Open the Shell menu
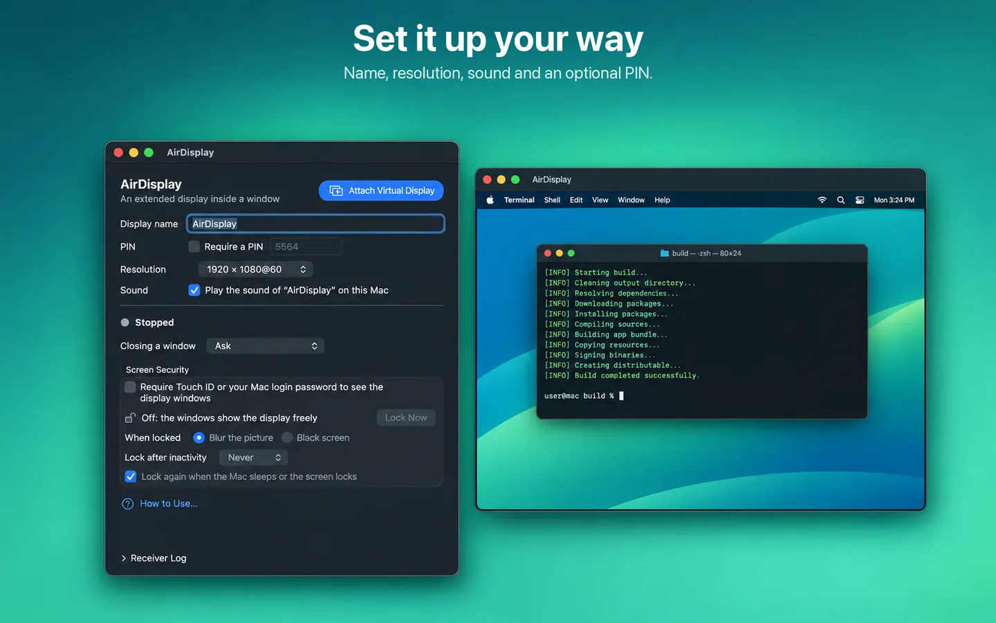 [552, 200]
